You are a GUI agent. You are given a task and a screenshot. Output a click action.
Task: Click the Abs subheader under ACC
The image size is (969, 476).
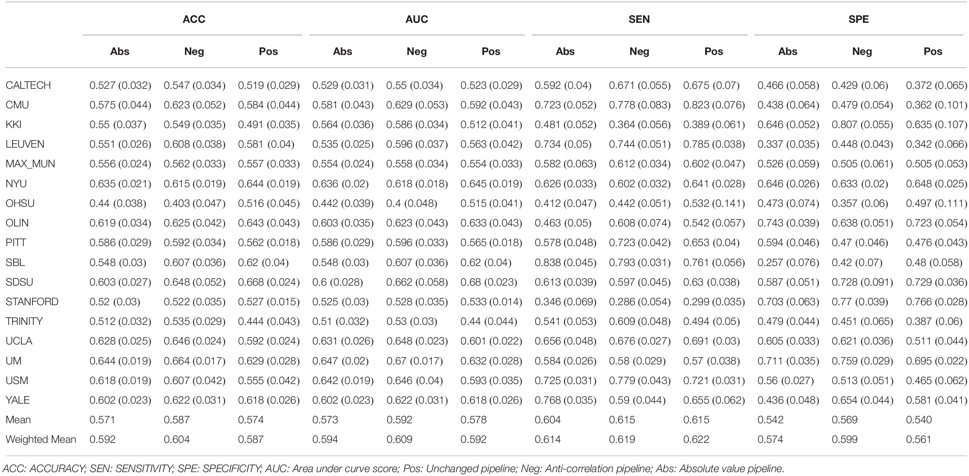pyautogui.click(x=120, y=51)
